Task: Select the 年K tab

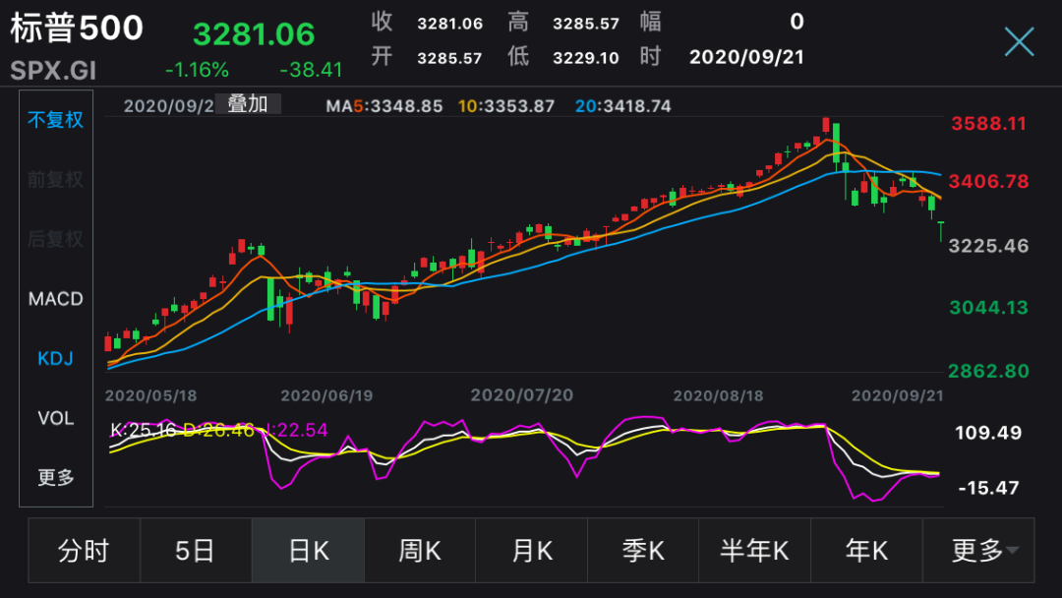Action: pyautogui.click(x=866, y=551)
